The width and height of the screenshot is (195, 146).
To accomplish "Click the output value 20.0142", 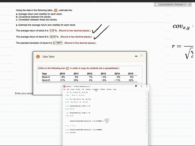I will click(x=73, y=133).
